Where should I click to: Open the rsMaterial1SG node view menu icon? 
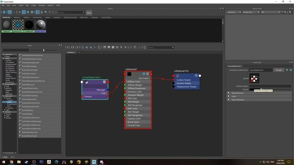pos(196,75)
